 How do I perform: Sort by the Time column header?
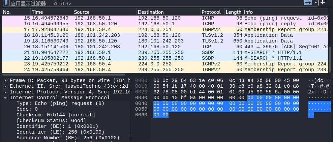[52, 12]
